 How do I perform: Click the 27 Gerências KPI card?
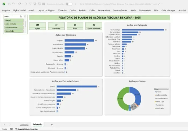tap(56, 26)
